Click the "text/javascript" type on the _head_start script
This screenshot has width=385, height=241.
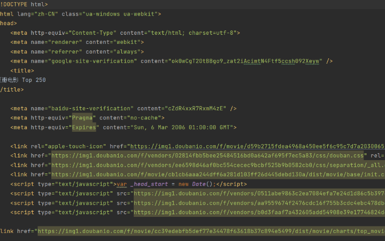[x=84, y=184]
